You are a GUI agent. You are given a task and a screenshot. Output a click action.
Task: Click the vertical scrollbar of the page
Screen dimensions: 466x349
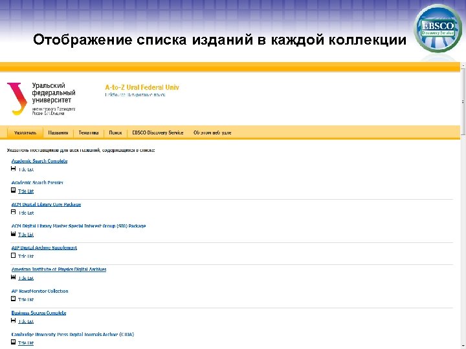tap(463, 206)
